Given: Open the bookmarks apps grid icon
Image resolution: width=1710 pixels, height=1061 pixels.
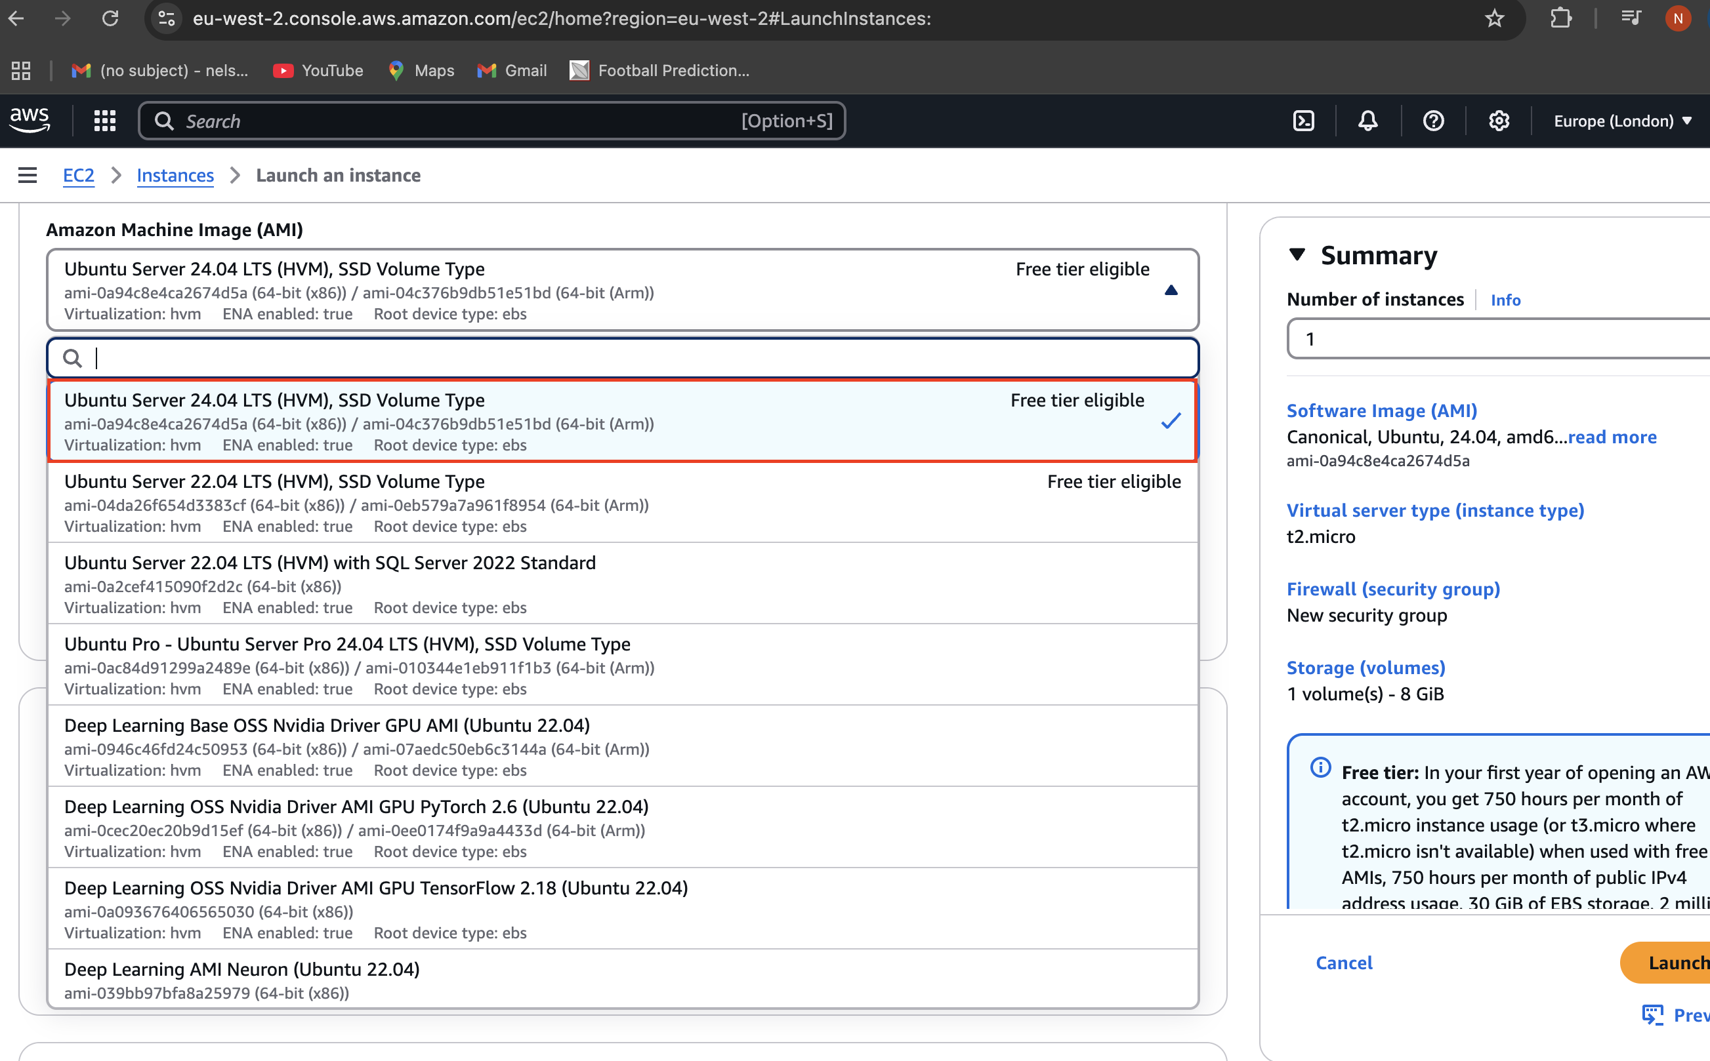Looking at the screenshot, I should [21, 70].
